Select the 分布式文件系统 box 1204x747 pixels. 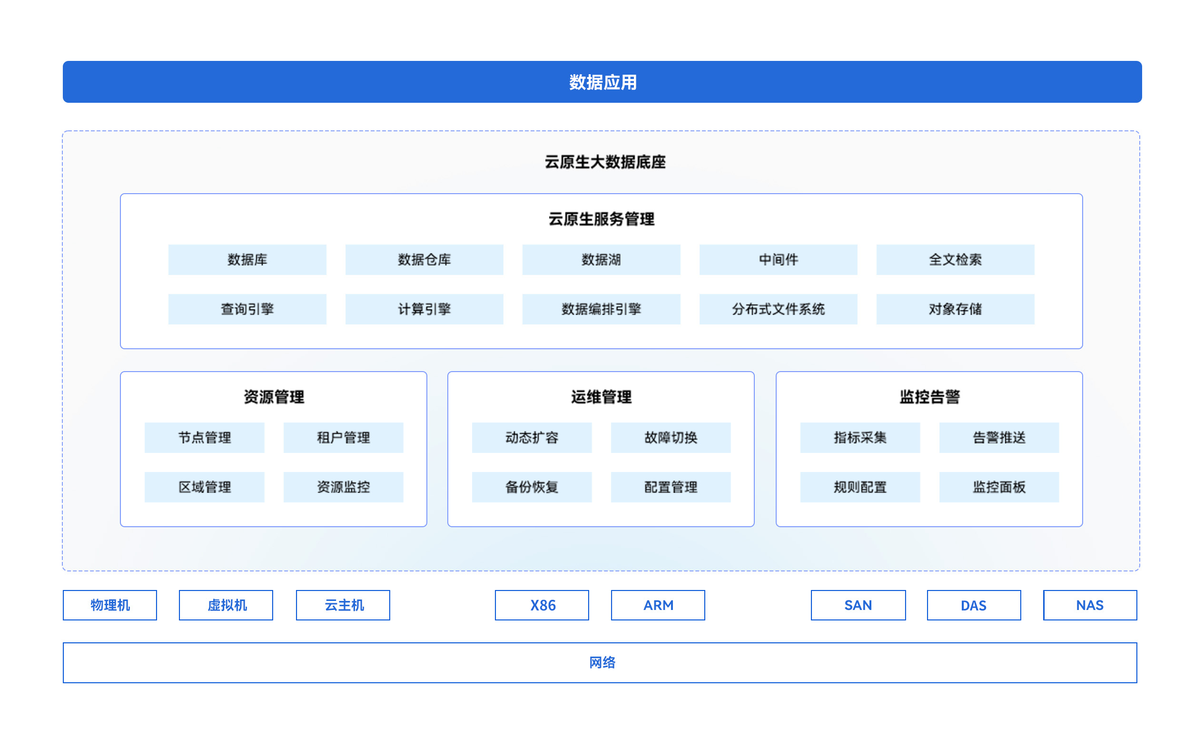point(778,309)
